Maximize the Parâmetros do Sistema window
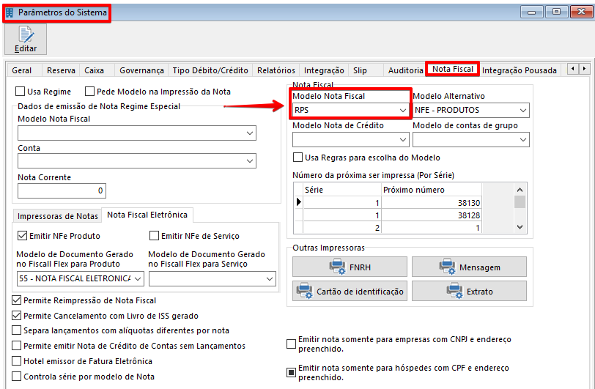 [556, 12]
